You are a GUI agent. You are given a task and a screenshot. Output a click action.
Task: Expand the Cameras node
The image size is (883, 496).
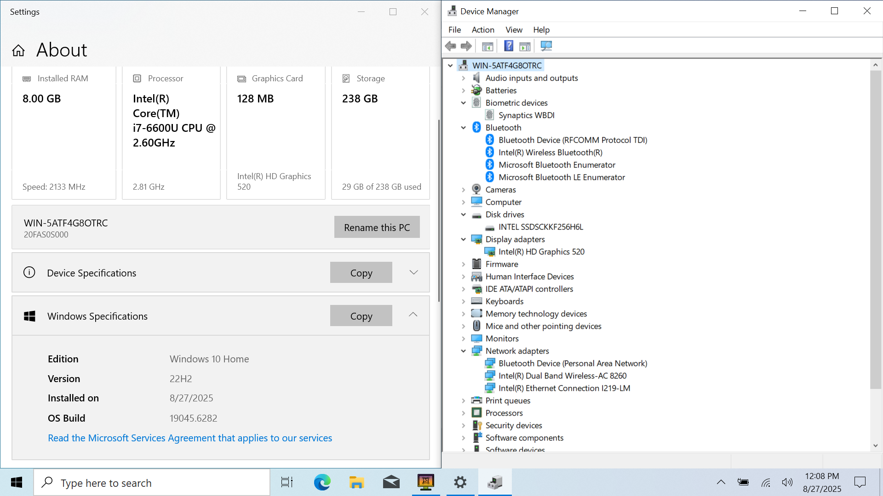(x=464, y=190)
